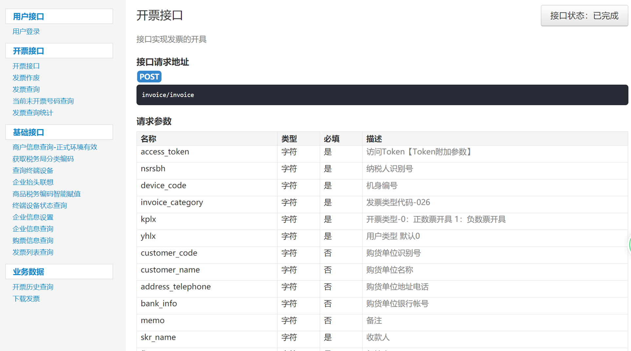Navigate to 发票查询统计
Image resolution: width=631 pixels, height=351 pixels.
33,113
